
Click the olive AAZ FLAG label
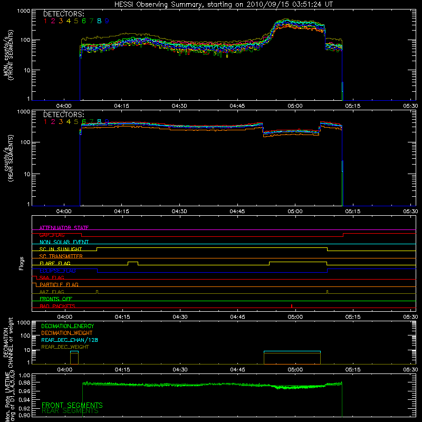click(52, 292)
